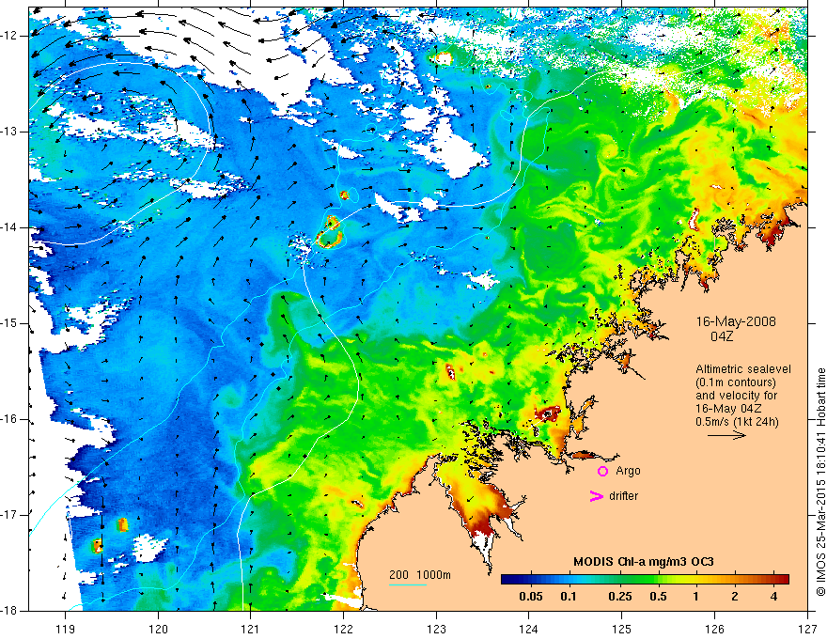Image resolution: width=827 pixels, height=639 pixels.
Task: Click the latitude -16 axis label
Action: pos(10,419)
